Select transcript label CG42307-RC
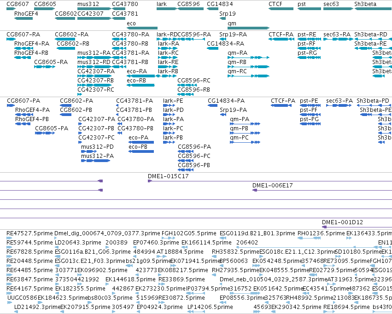Screen dimensions: 392x314 click(x=95, y=89)
